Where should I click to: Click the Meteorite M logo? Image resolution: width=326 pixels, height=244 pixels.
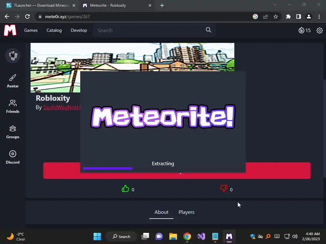point(10,30)
